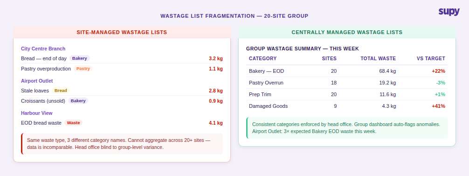Click the Bakery tag beside Croissants (unsold)

78,101
